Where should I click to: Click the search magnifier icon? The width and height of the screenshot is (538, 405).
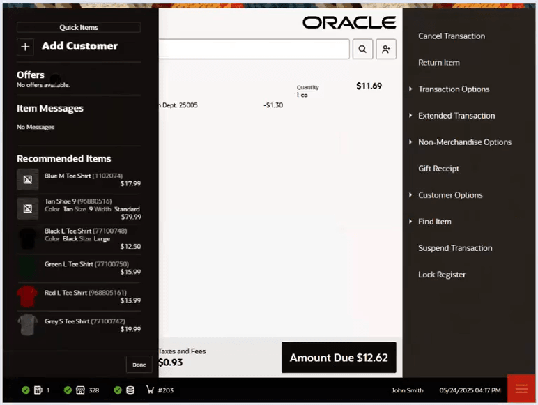click(x=362, y=49)
